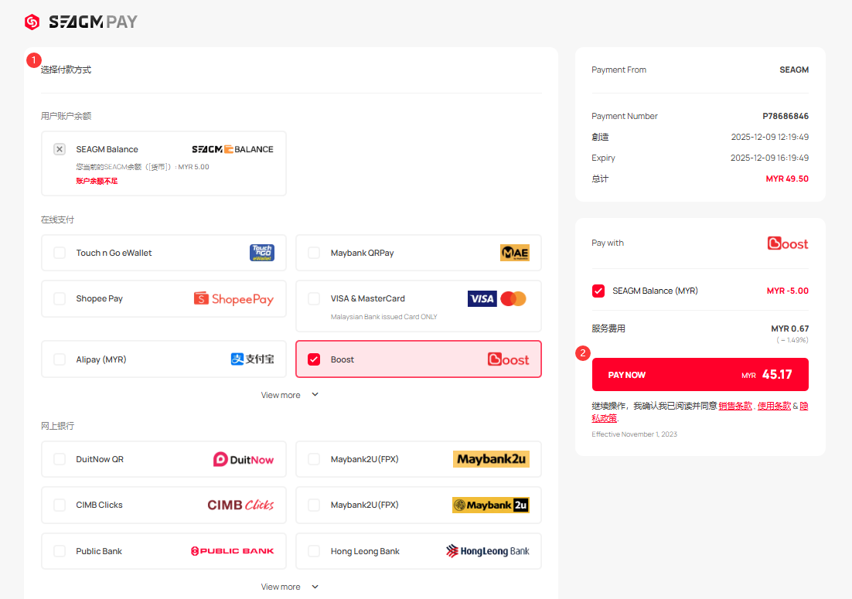Expand View more under online payment options
The width and height of the screenshot is (852, 599).
pos(289,395)
